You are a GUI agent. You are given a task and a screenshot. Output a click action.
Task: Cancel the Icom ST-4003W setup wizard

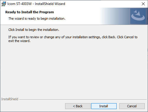coord(132,106)
